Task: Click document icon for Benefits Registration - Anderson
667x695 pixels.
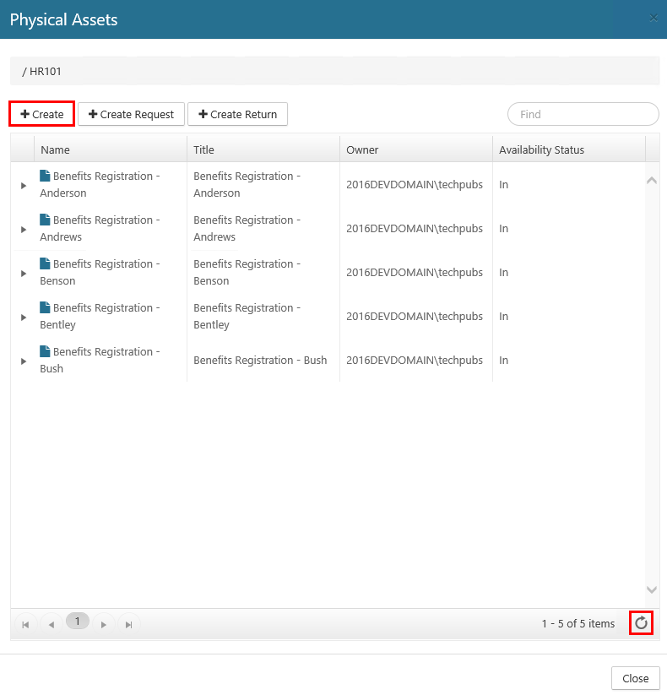Action: 46,176
